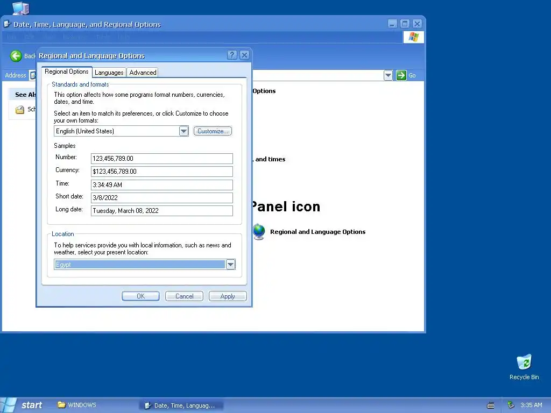Click the Go label in address bar
The image size is (551, 413).
412,75
